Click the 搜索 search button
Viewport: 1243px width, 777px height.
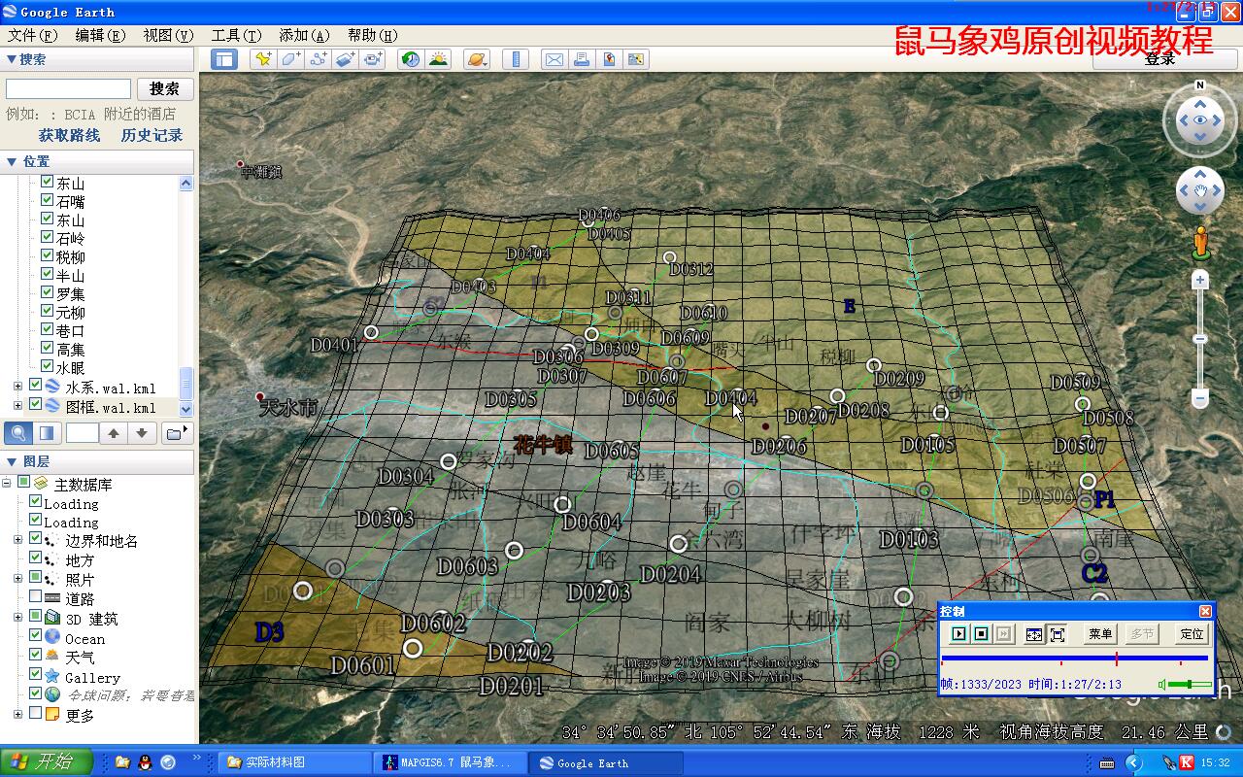tap(164, 88)
